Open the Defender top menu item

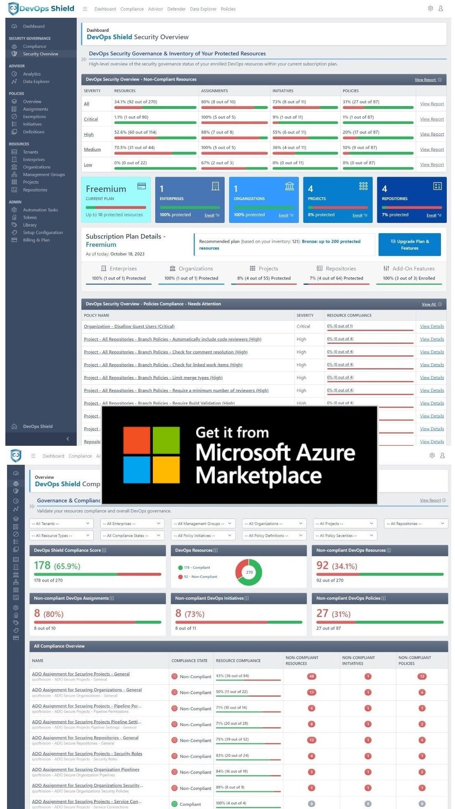click(176, 9)
